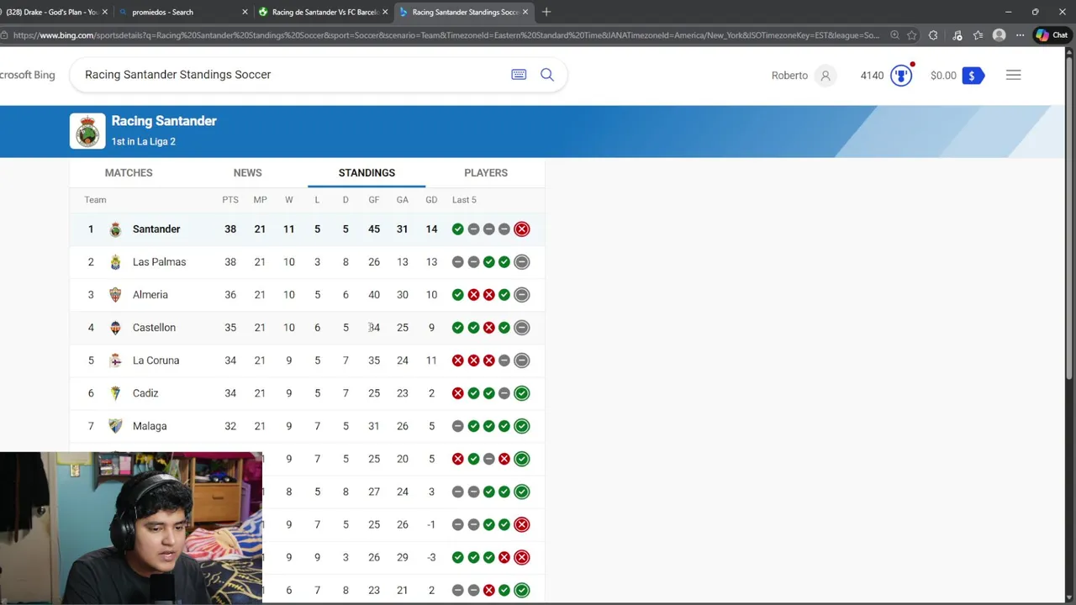The image size is (1076, 605).
Task: Select the Standings tab
Action: (x=367, y=173)
